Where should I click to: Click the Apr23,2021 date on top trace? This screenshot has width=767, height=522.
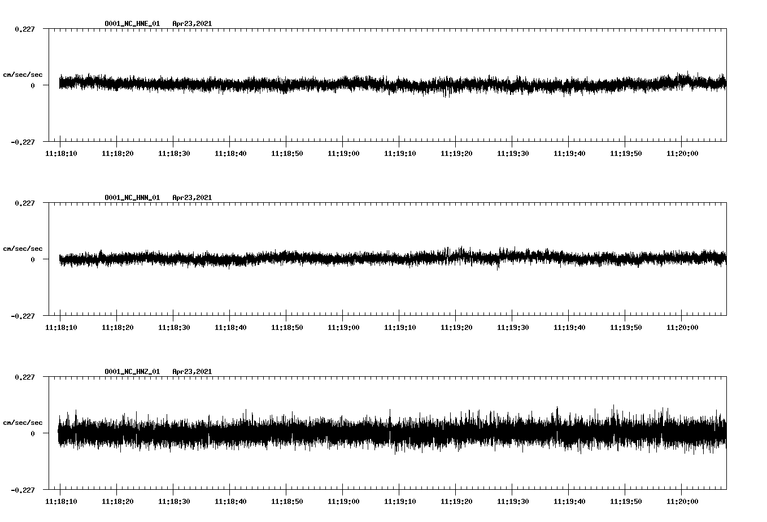(x=193, y=24)
